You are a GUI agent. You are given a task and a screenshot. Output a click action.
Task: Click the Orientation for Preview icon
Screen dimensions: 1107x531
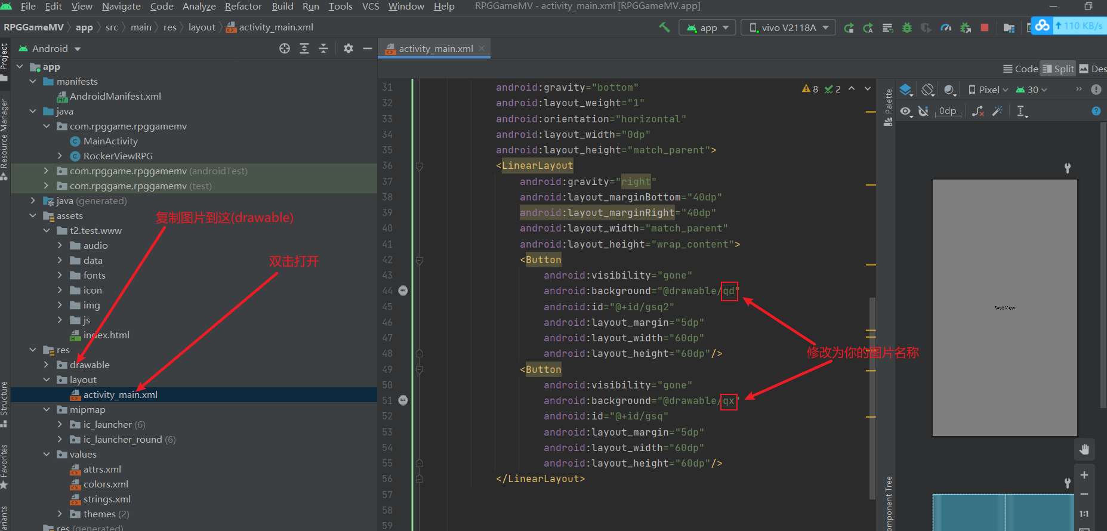[928, 89]
